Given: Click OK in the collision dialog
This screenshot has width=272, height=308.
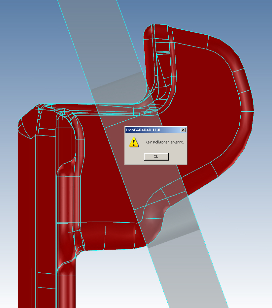Looking at the screenshot, I should coord(156,157).
